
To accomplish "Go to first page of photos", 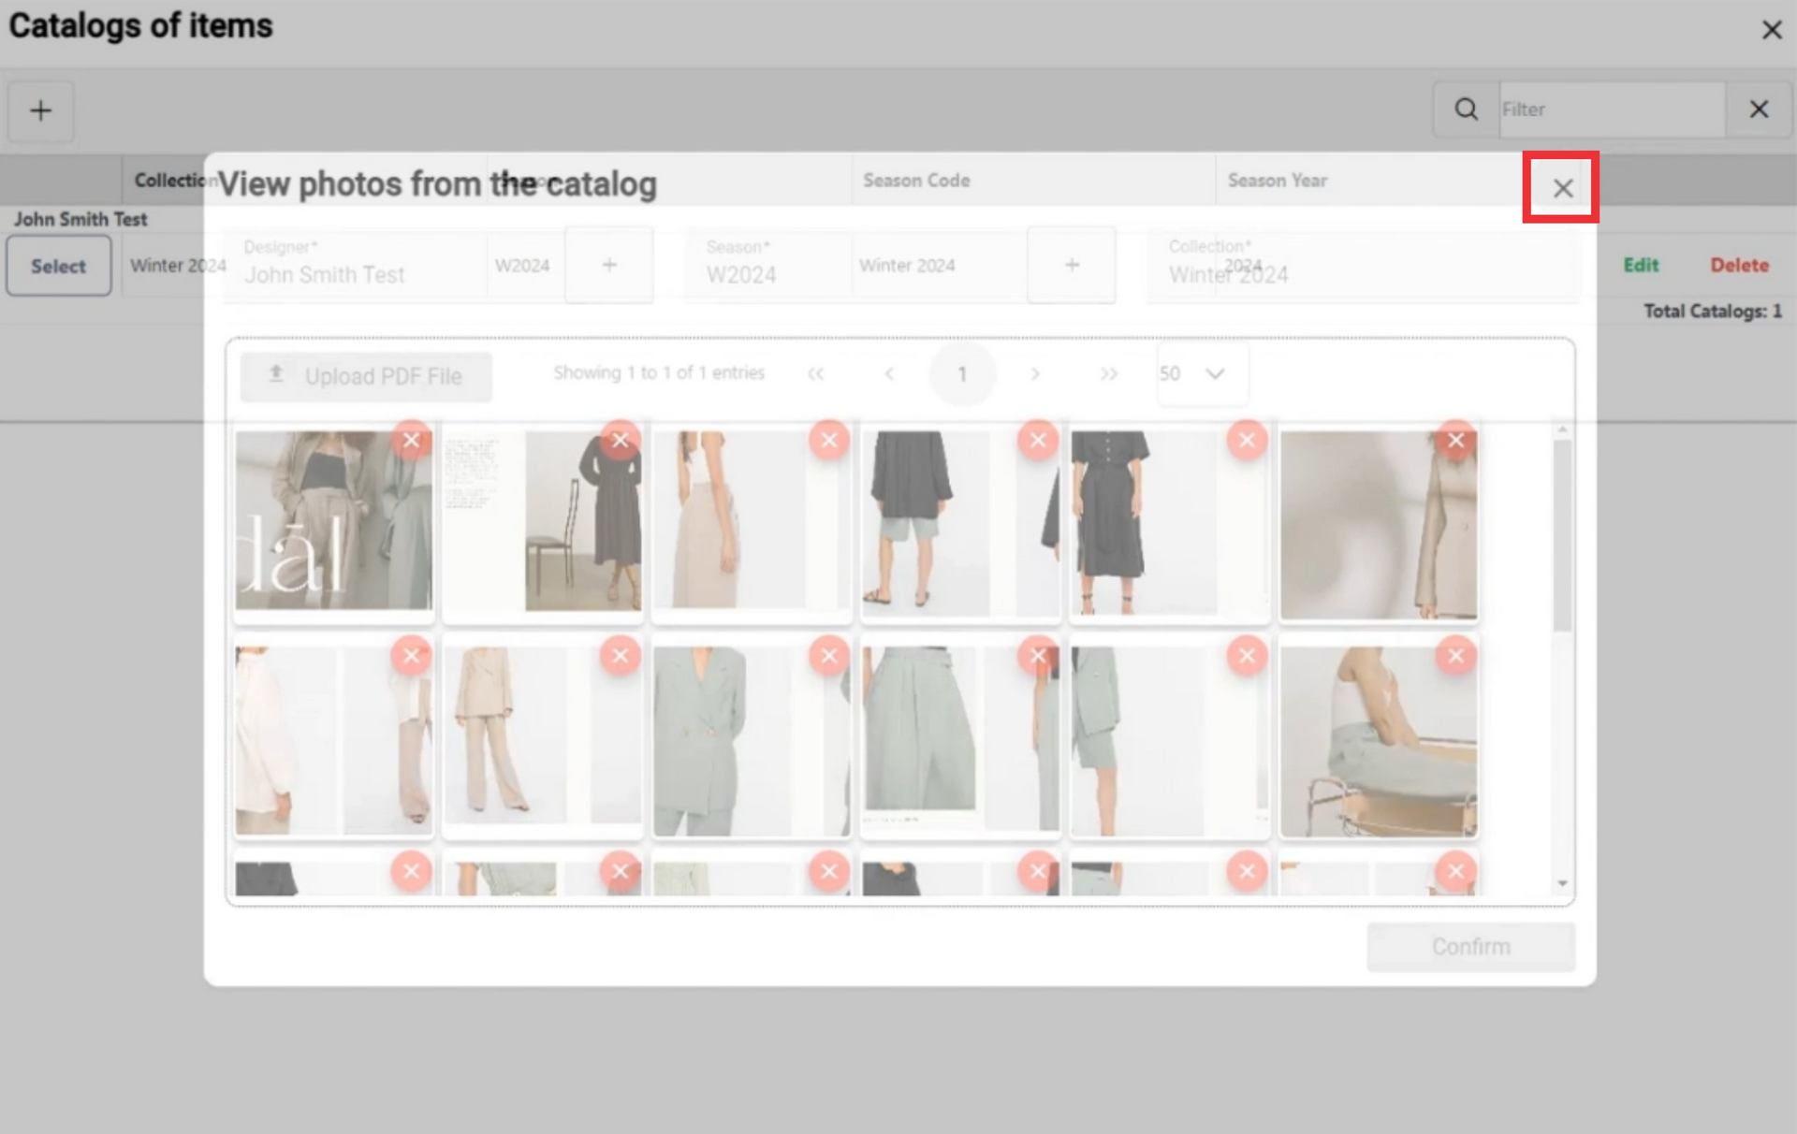I will (816, 374).
